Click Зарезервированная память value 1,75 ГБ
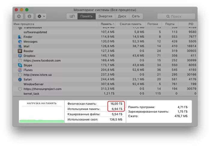Screen dimensions: 210x146 [x=182, y=111]
